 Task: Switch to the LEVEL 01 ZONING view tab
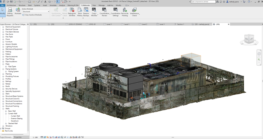pyautogui.click(x=75, y=24)
